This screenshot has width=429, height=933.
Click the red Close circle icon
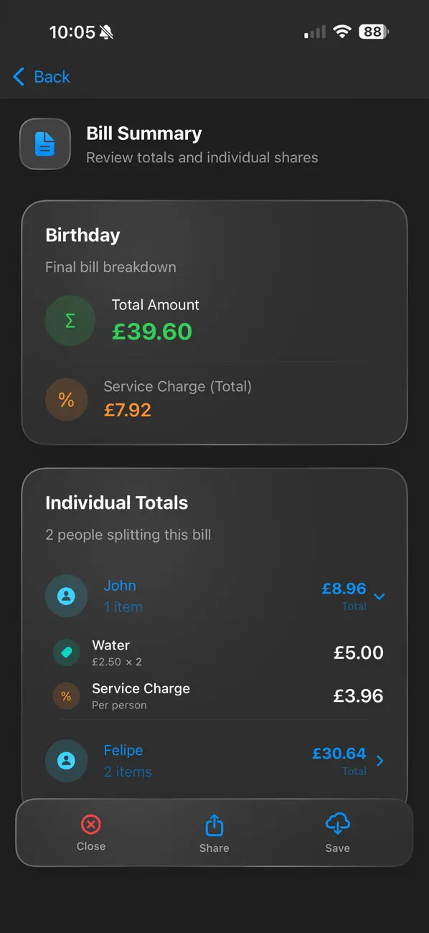click(90, 824)
